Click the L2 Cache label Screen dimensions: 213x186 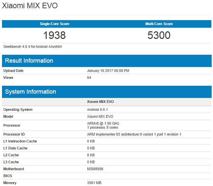point(11,155)
